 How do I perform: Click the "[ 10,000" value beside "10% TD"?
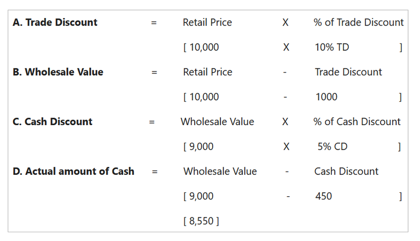tap(201, 48)
